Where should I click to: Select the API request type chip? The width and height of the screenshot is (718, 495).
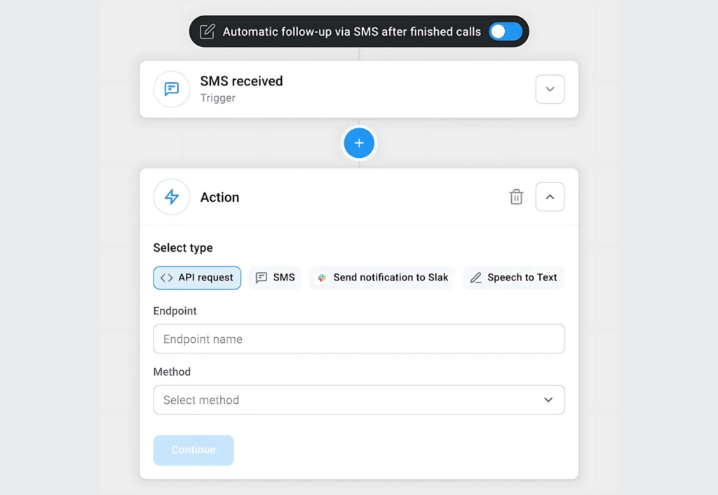(x=197, y=278)
